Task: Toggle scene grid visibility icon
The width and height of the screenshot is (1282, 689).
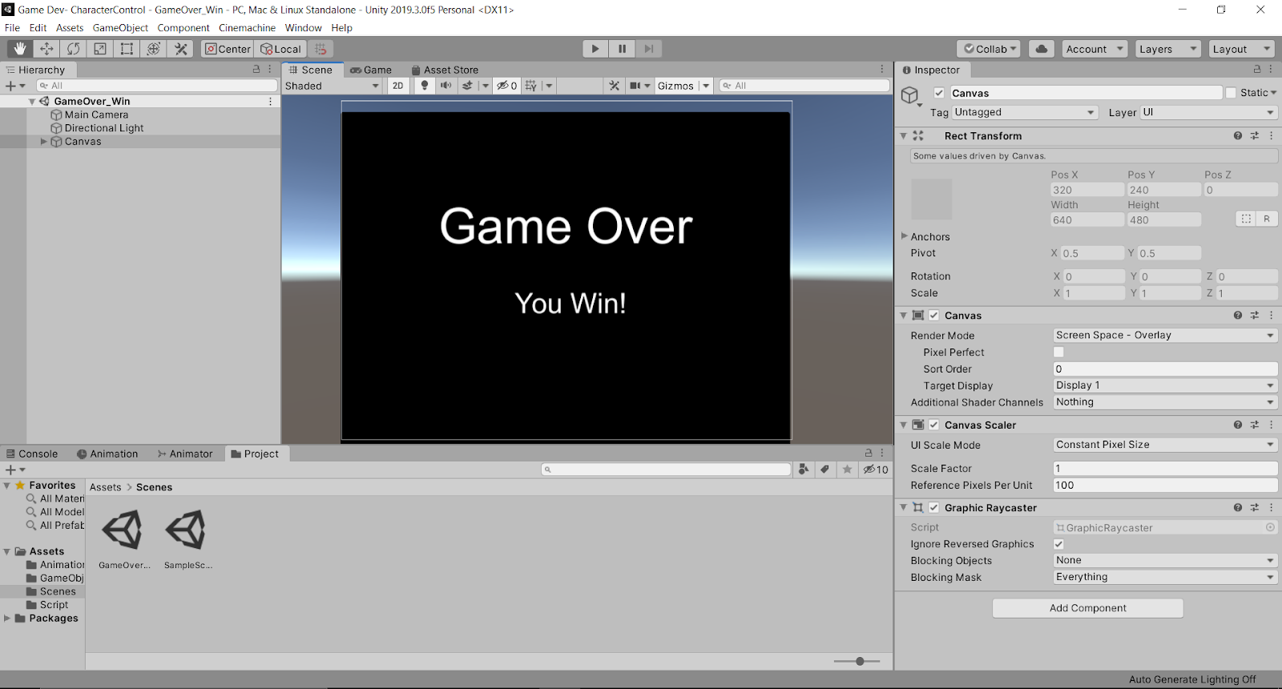Action: point(530,86)
